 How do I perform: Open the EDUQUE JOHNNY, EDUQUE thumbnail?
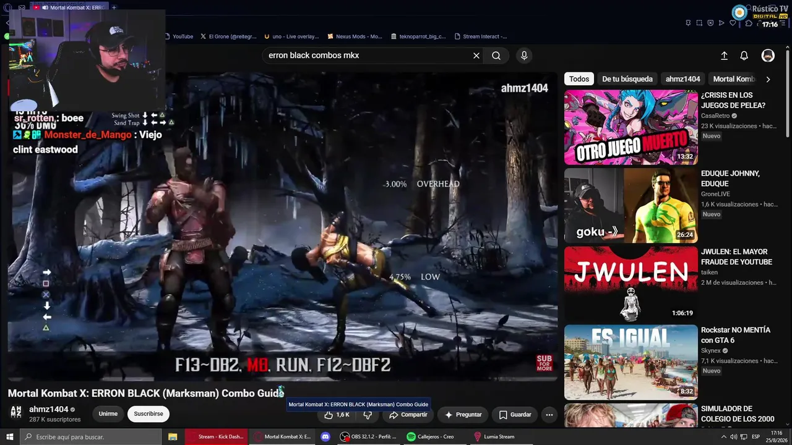pyautogui.click(x=631, y=206)
